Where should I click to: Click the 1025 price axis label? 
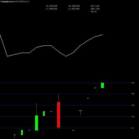pos(133,105)
